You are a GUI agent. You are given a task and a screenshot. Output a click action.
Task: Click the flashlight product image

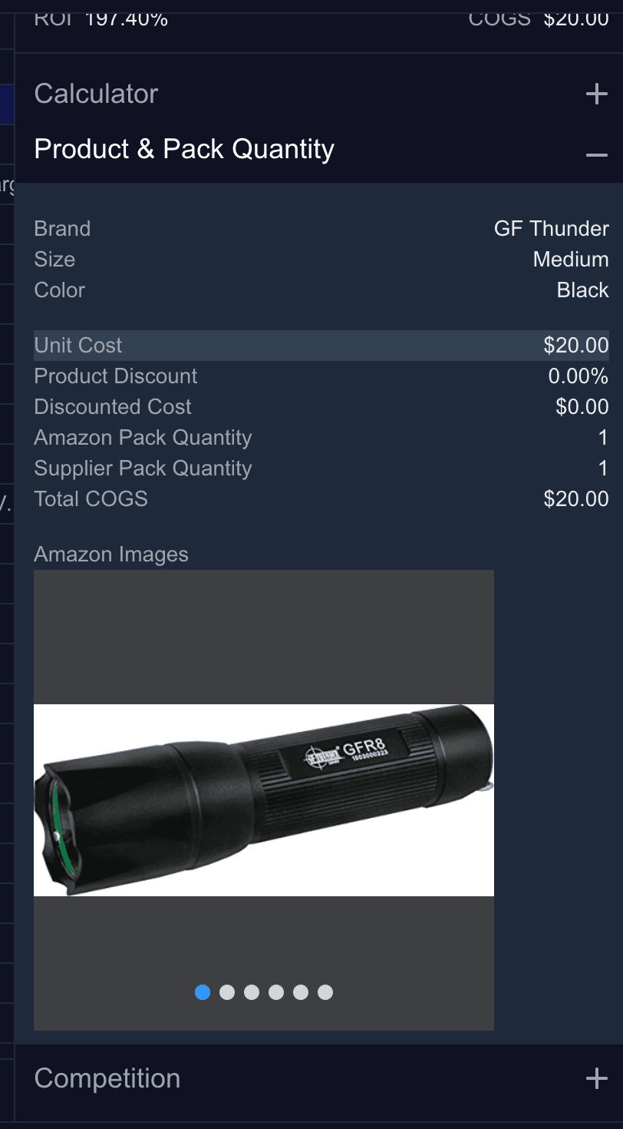264,800
